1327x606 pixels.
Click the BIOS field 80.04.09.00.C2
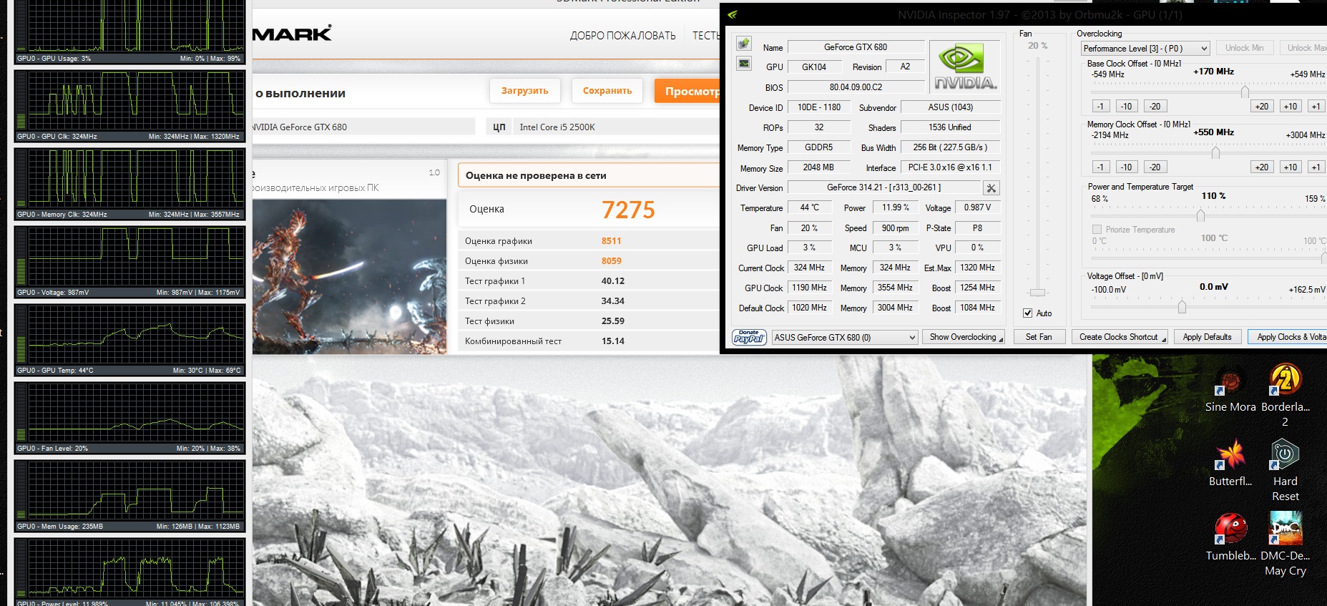point(856,87)
